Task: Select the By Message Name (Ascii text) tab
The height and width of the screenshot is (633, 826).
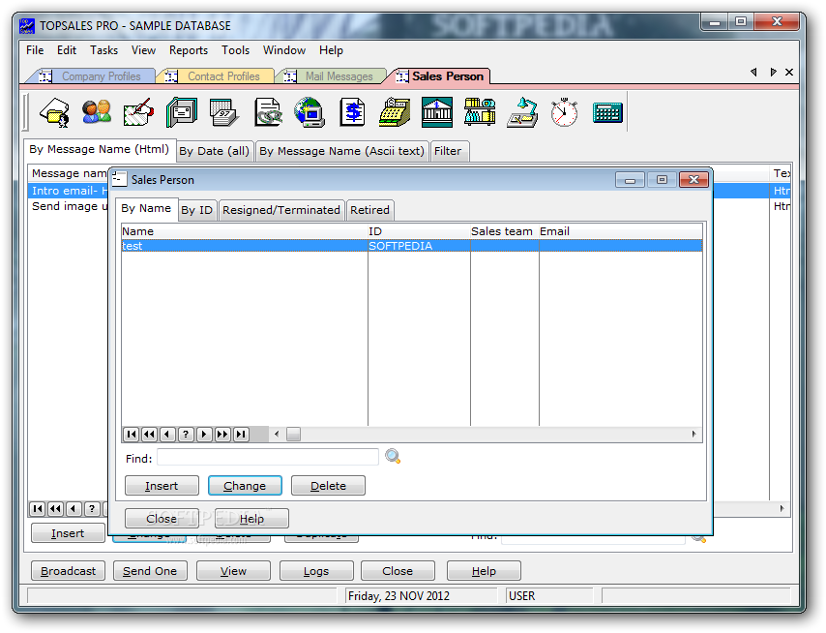Action: point(341,151)
